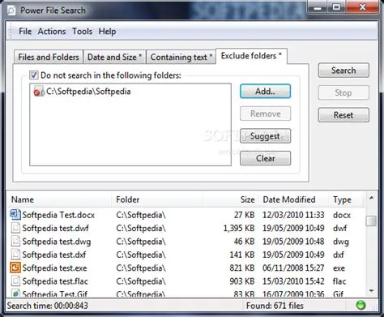Click the results scrollbar thumb

(372, 221)
